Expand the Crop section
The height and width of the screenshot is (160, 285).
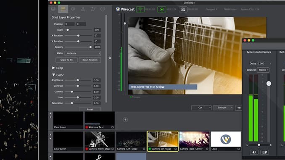(x=53, y=68)
